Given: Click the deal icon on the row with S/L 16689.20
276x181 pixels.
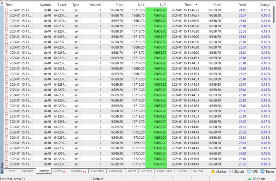Looking at the screenshot, I should click(7, 47).
